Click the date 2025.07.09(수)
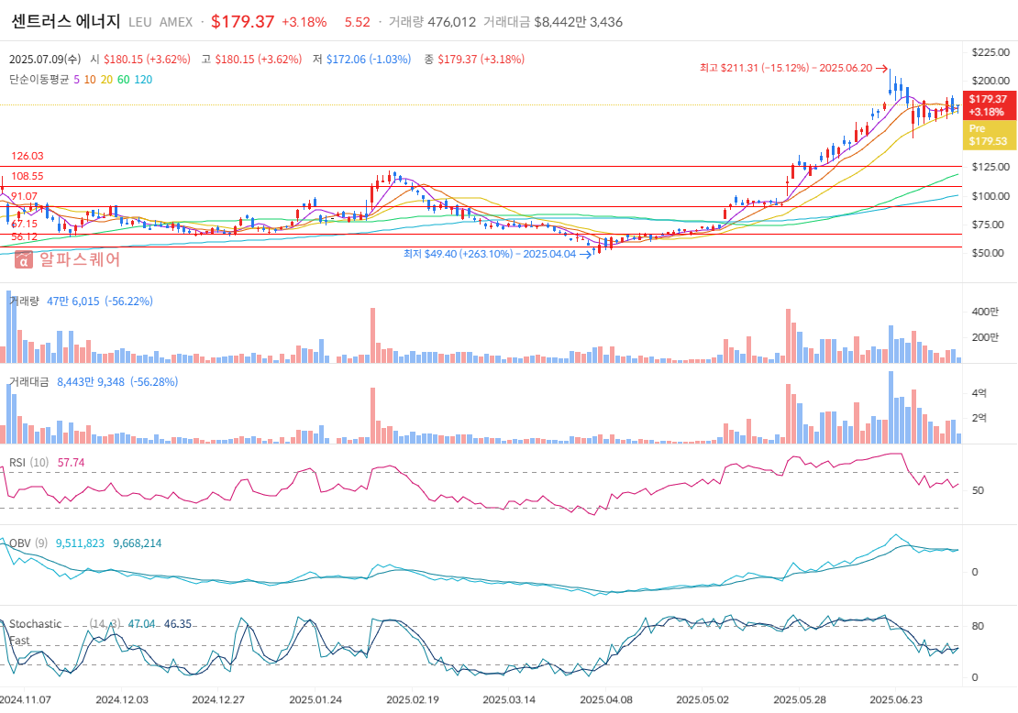The height and width of the screenshot is (713, 1018). pos(45,59)
